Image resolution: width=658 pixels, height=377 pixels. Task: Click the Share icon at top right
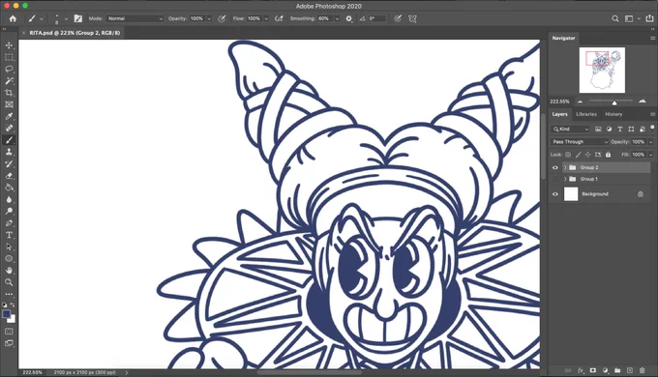point(649,18)
